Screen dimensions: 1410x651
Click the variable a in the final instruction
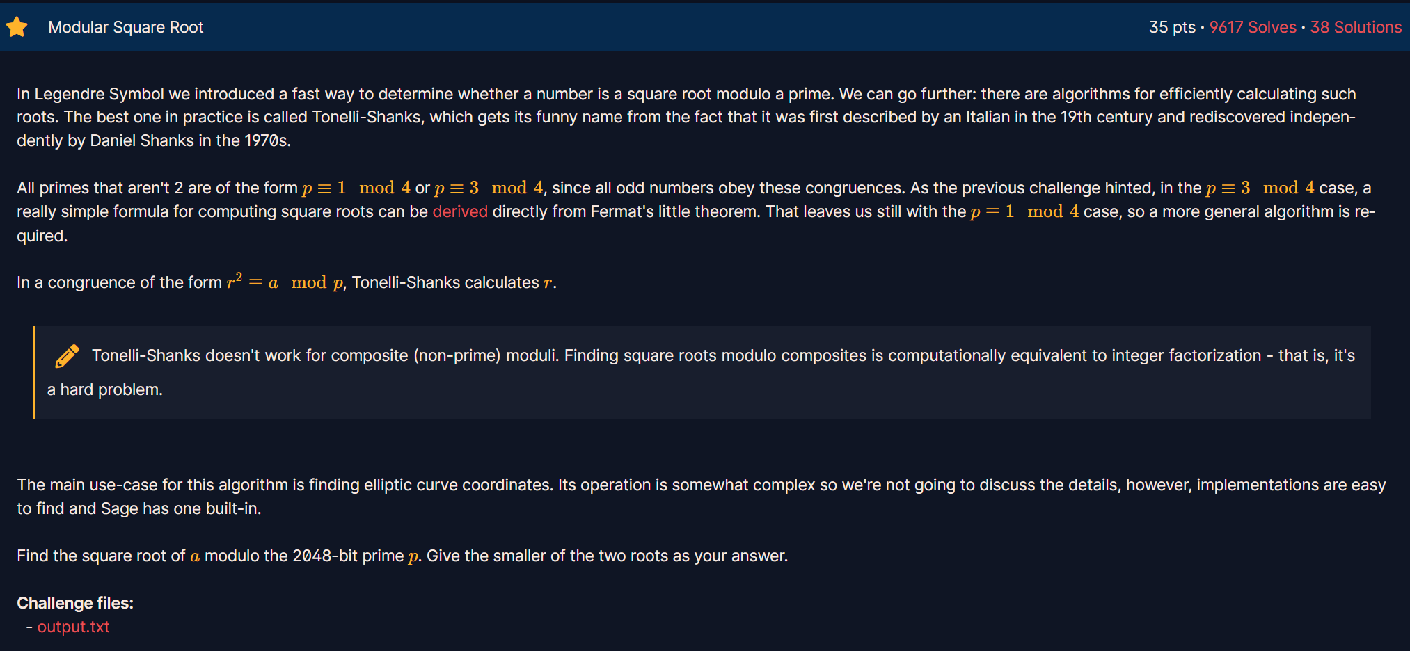pos(195,556)
